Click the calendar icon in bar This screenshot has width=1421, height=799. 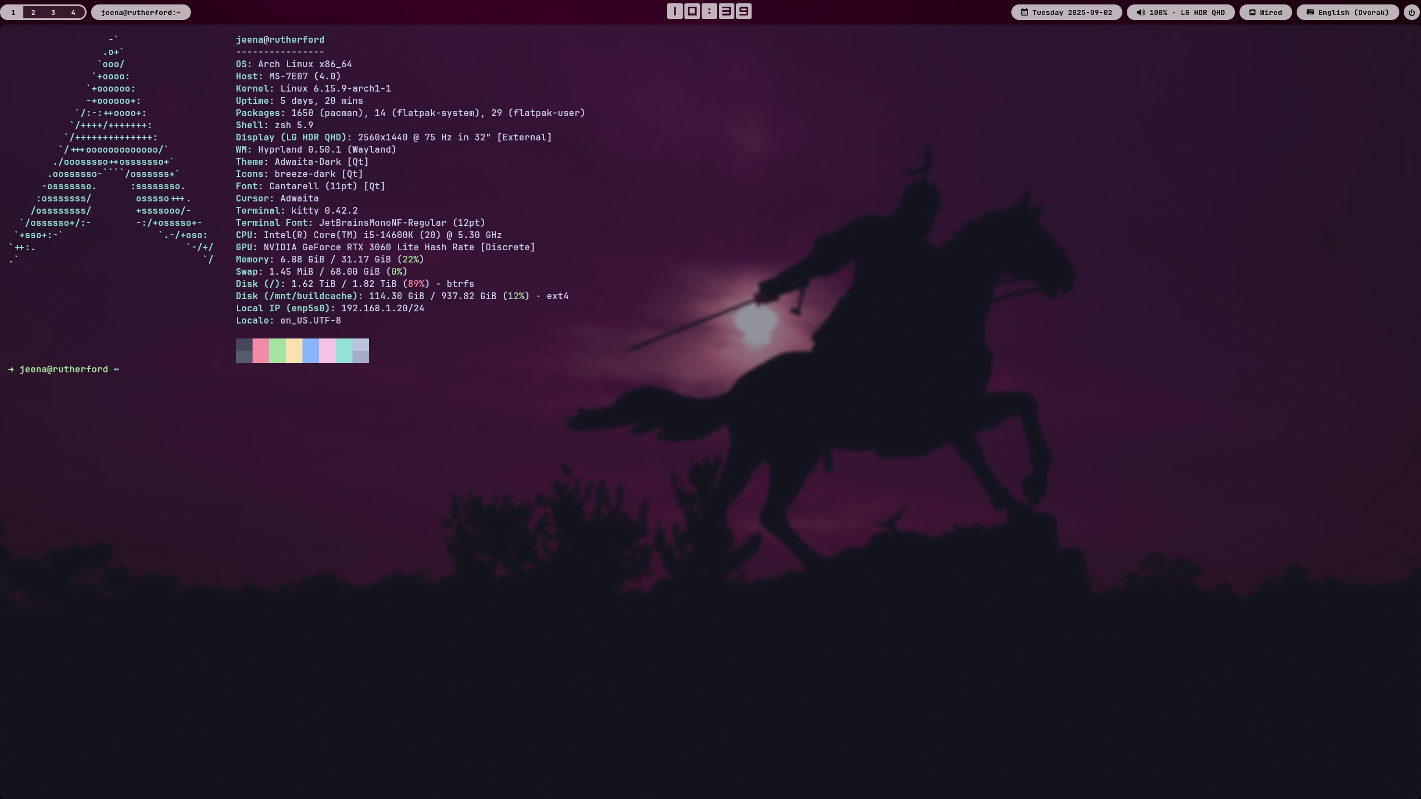1025,12
